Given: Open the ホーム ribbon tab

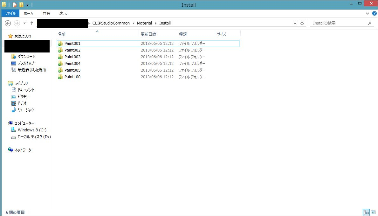Looking at the screenshot, I should (x=28, y=13).
